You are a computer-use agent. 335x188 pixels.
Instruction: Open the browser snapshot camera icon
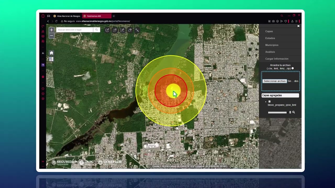point(273,21)
